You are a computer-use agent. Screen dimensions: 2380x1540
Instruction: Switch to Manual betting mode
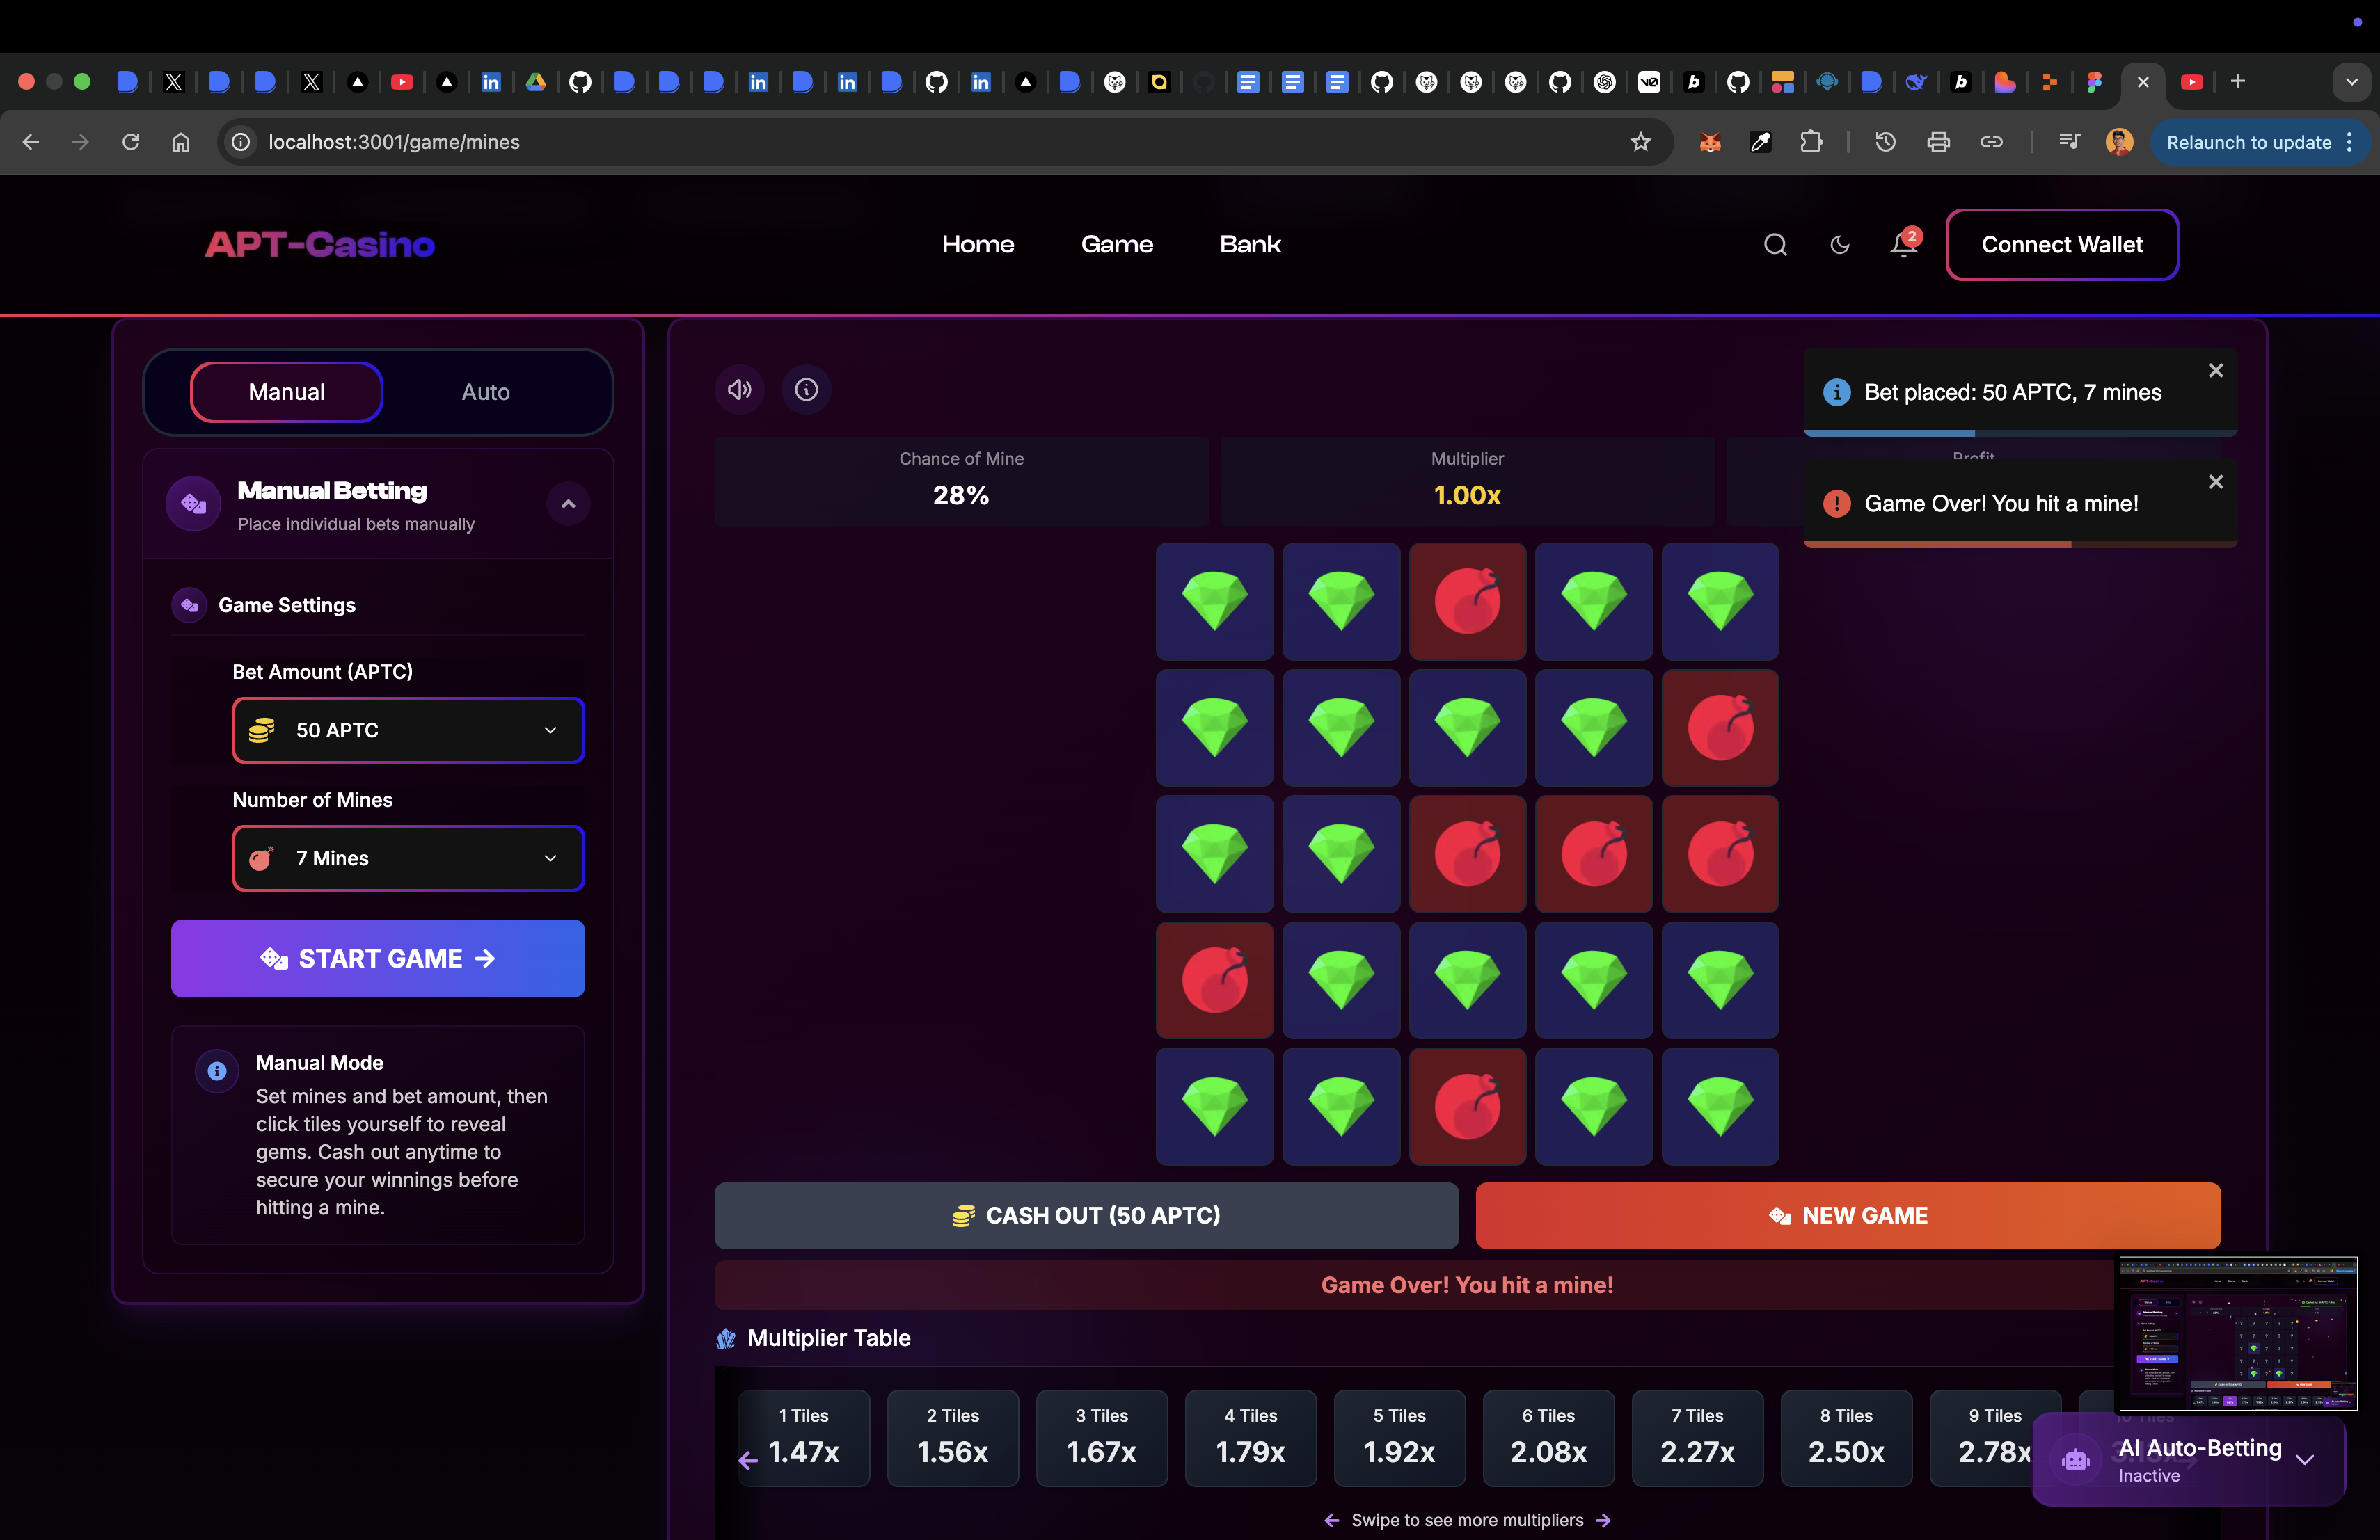pyautogui.click(x=286, y=392)
